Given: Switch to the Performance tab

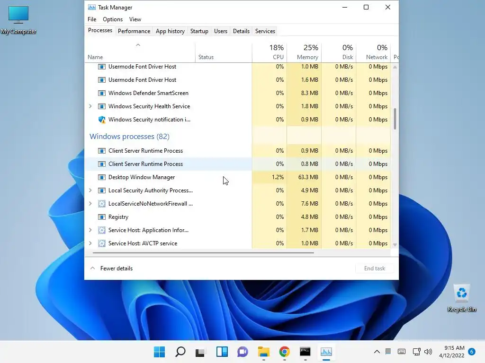Looking at the screenshot, I should [134, 31].
